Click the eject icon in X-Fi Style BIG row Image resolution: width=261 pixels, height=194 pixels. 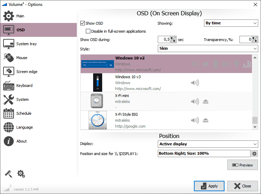click(206, 120)
